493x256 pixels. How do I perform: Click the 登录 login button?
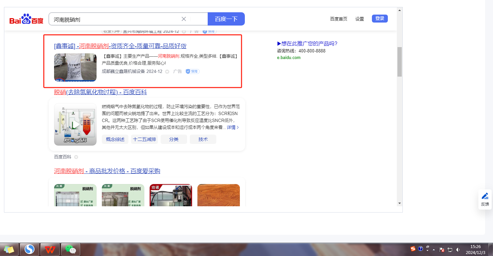click(380, 19)
